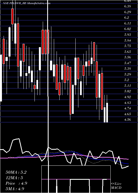
Task: Click the 5.75 price axis label
Action: (128, 46)
